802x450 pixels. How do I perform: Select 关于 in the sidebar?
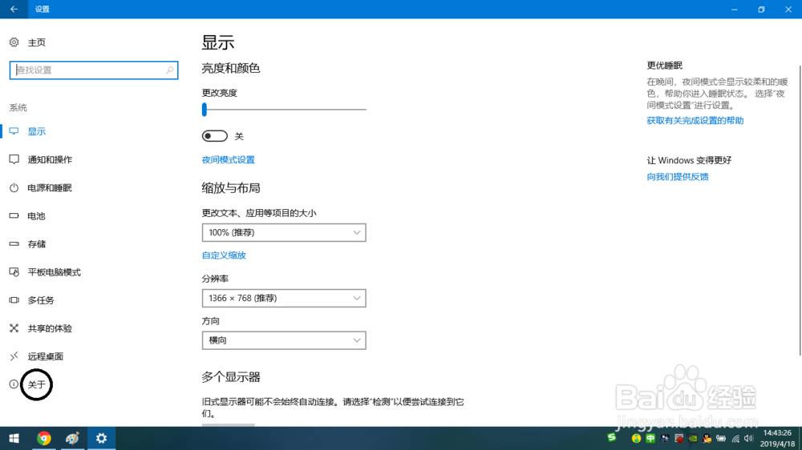pyautogui.click(x=37, y=384)
